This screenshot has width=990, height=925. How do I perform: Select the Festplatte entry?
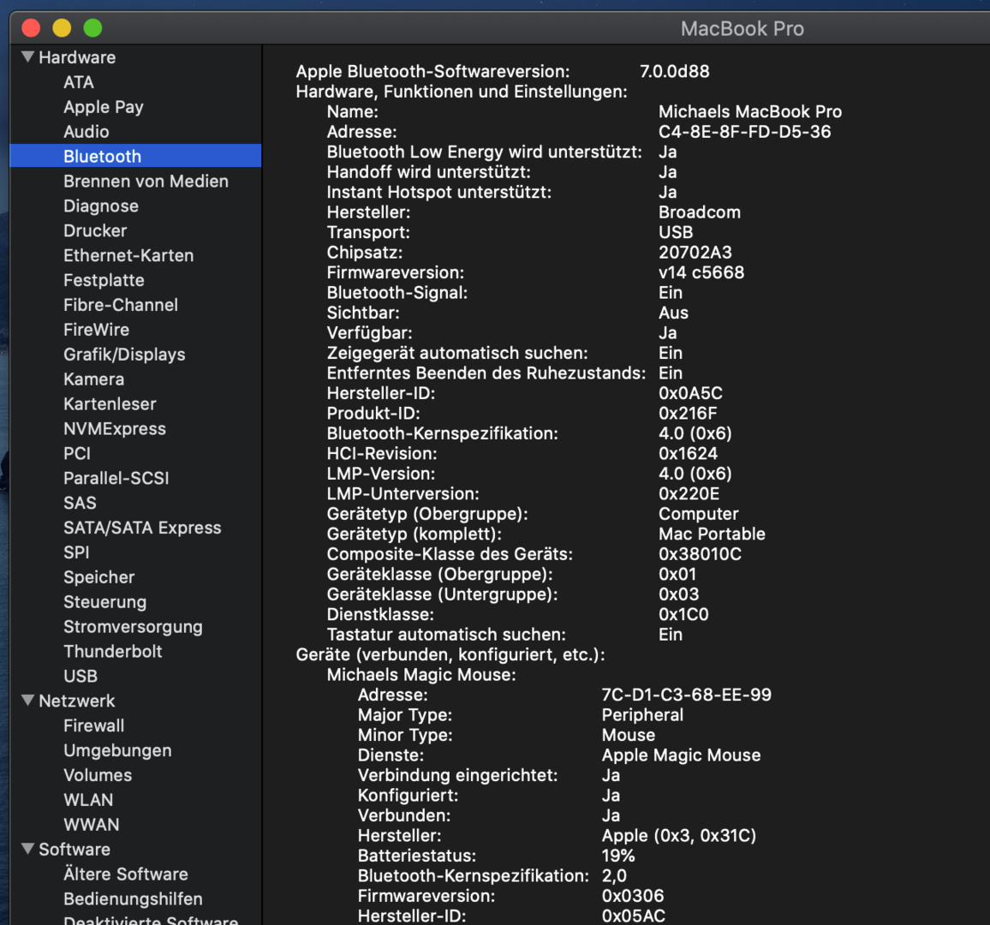104,280
